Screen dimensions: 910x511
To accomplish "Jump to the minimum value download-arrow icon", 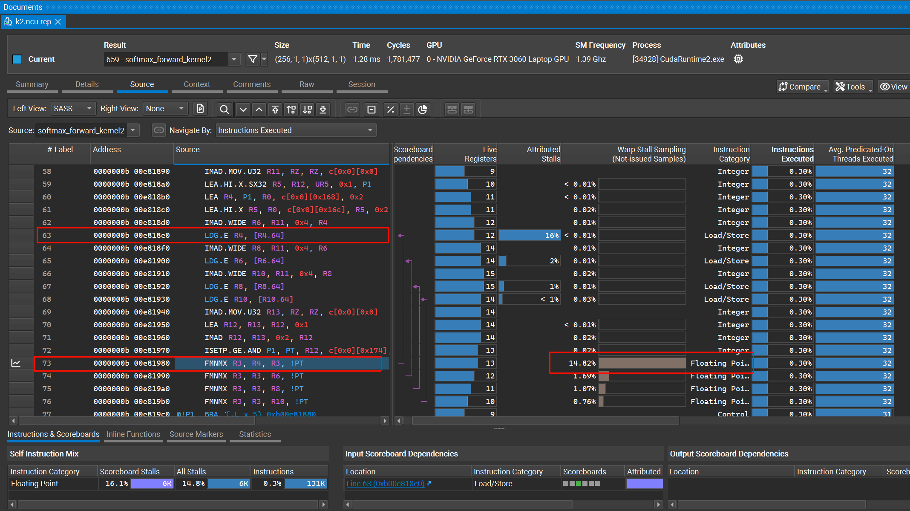I will 323,110.
